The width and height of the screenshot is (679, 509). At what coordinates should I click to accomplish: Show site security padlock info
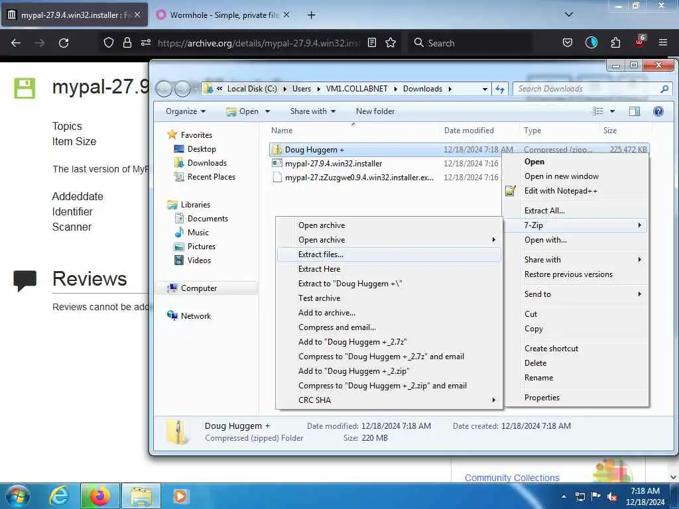point(127,42)
